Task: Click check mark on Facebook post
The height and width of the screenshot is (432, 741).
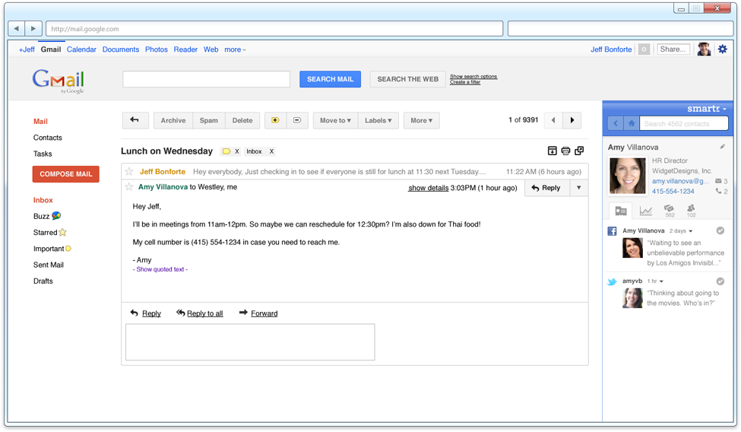Action: point(720,230)
